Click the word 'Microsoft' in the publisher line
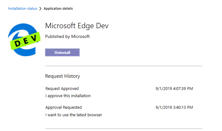 click(x=80, y=37)
